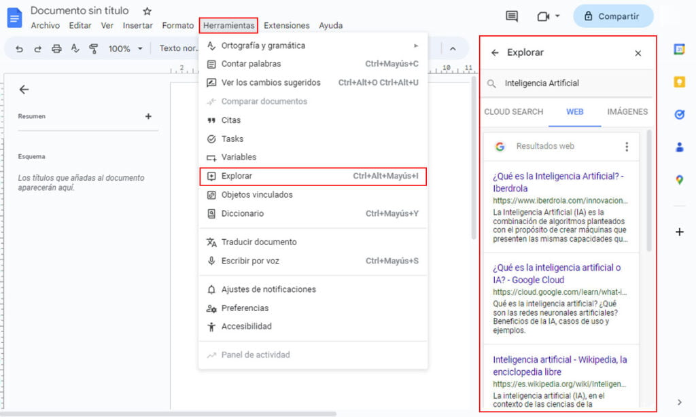Star the document with the star icon

147,11
